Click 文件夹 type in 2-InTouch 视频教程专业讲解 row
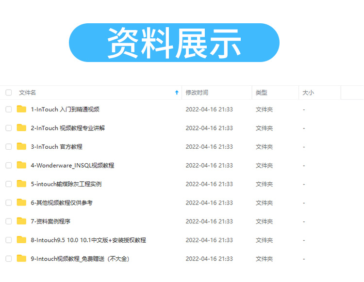The width and height of the screenshot is (364, 282). [264, 128]
